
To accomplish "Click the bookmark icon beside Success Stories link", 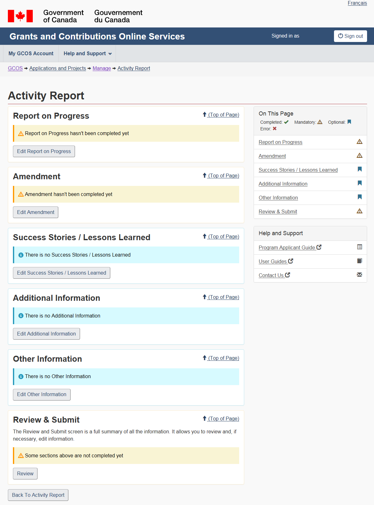I will click(x=359, y=169).
